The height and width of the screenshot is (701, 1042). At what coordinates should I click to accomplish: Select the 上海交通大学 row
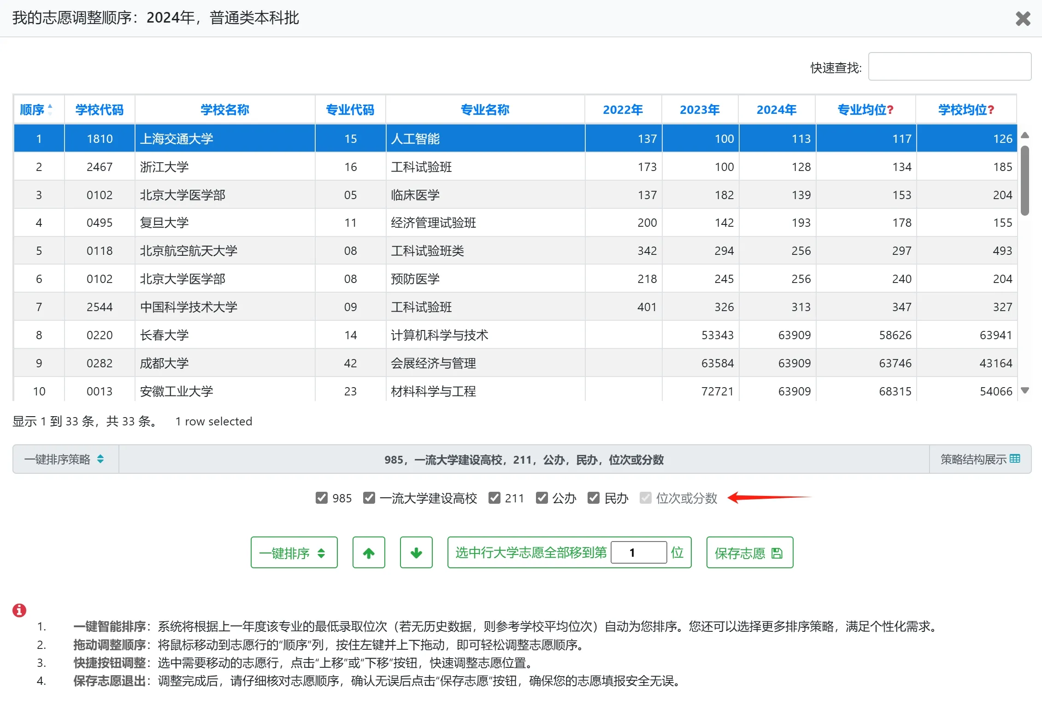(515, 138)
